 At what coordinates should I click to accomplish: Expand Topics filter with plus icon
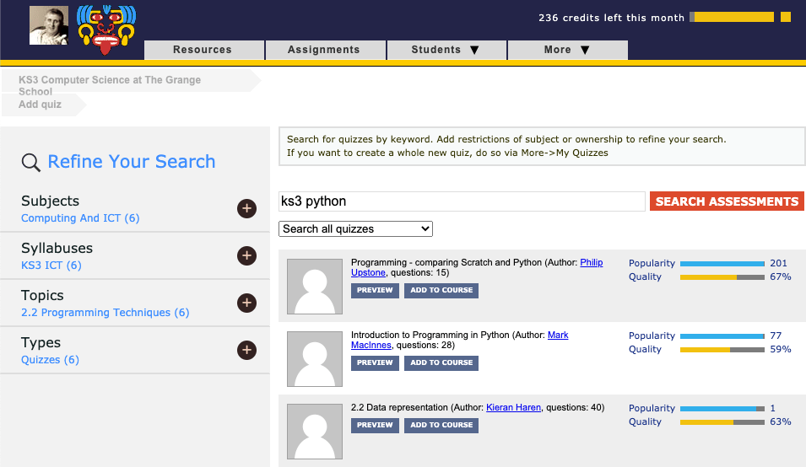click(246, 303)
